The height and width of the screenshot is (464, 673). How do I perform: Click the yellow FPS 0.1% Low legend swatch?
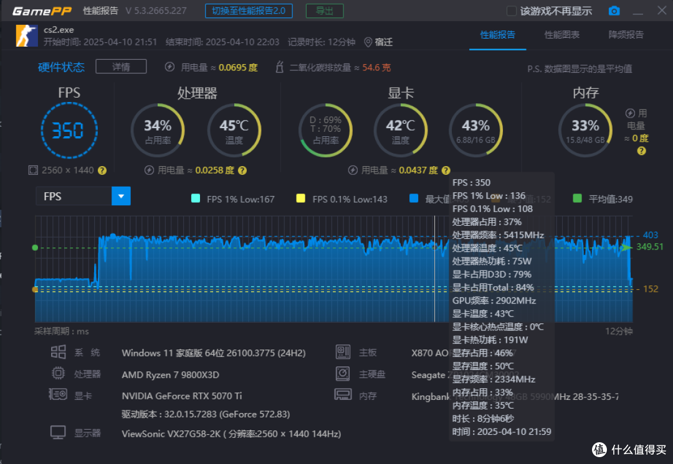click(301, 198)
